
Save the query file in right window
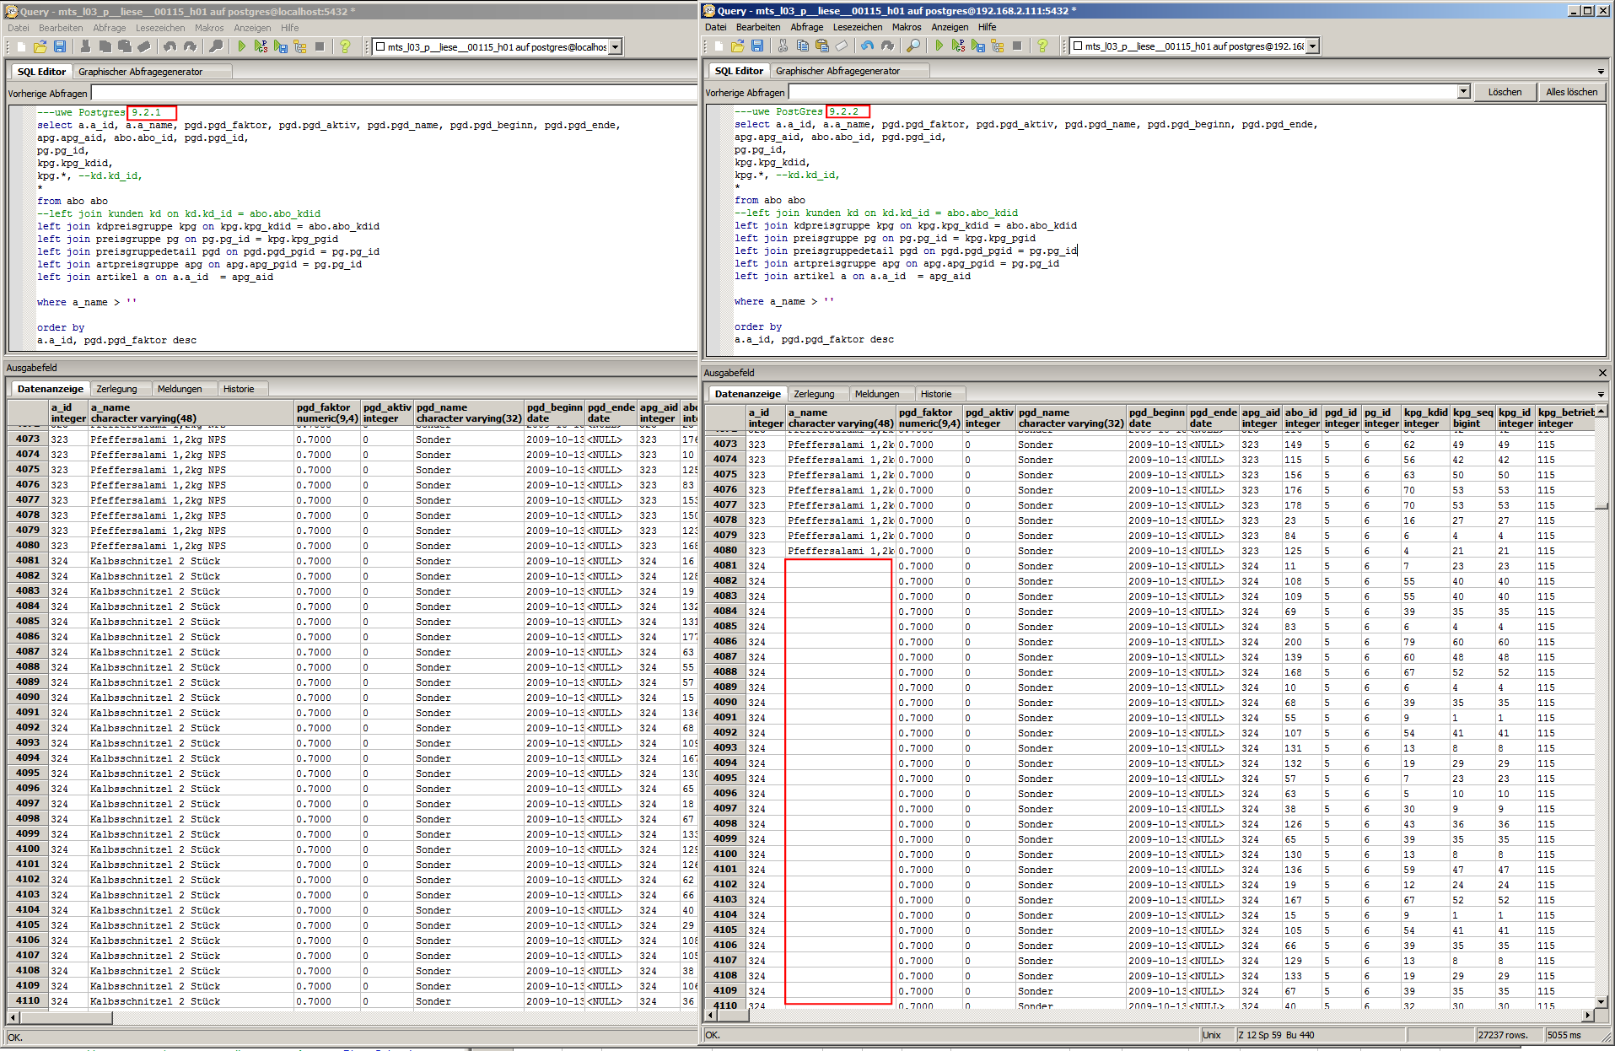[x=756, y=46]
